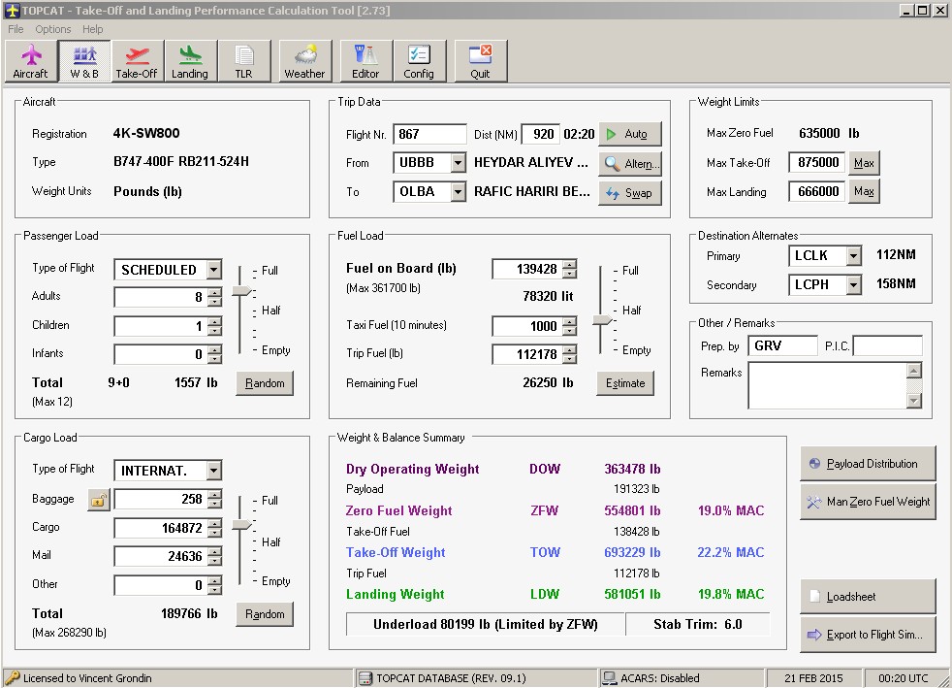Open the TLR report page

(x=244, y=61)
